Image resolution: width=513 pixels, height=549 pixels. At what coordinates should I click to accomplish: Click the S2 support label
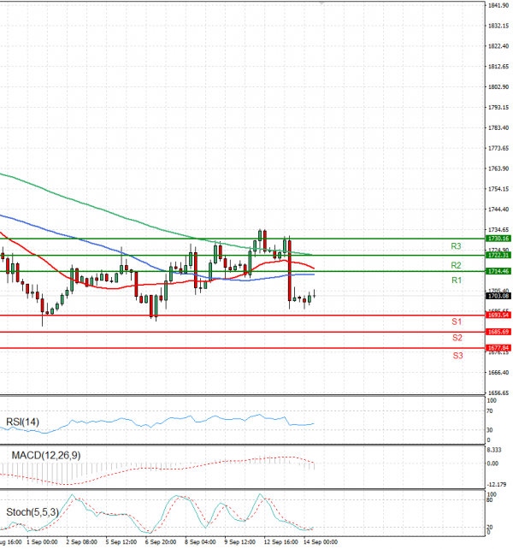[457, 338]
